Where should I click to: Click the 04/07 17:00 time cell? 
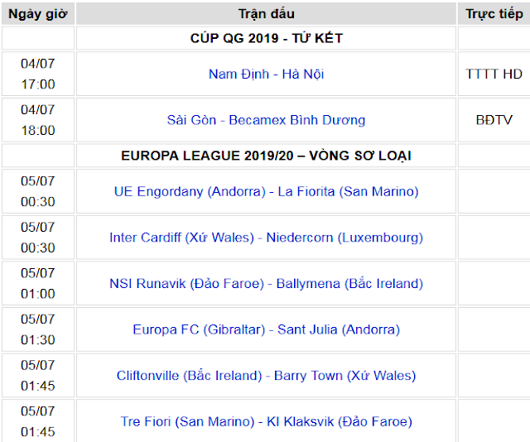(x=38, y=74)
